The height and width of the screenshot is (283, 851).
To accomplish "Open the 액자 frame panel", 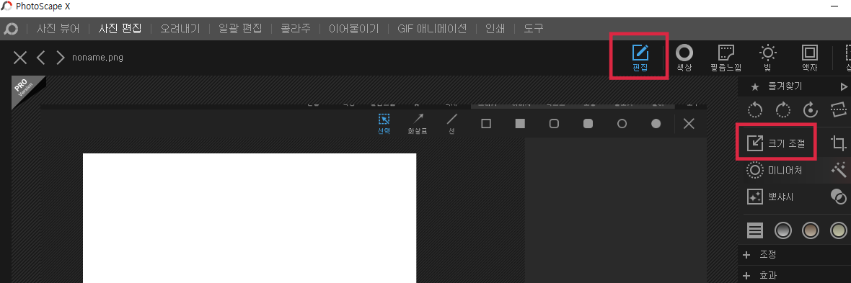I will [x=810, y=58].
